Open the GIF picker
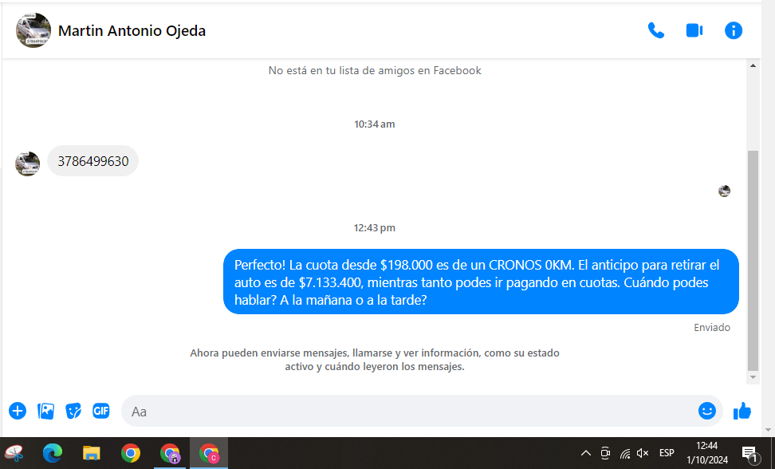 click(100, 410)
